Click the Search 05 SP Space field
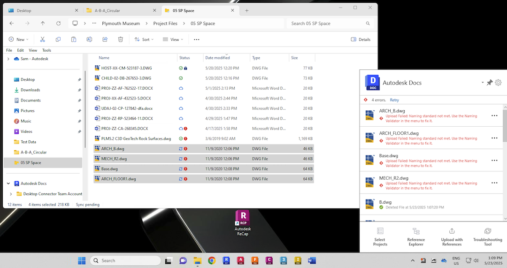Image resolution: width=507 pixels, height=268 pixels. point(330,23)
